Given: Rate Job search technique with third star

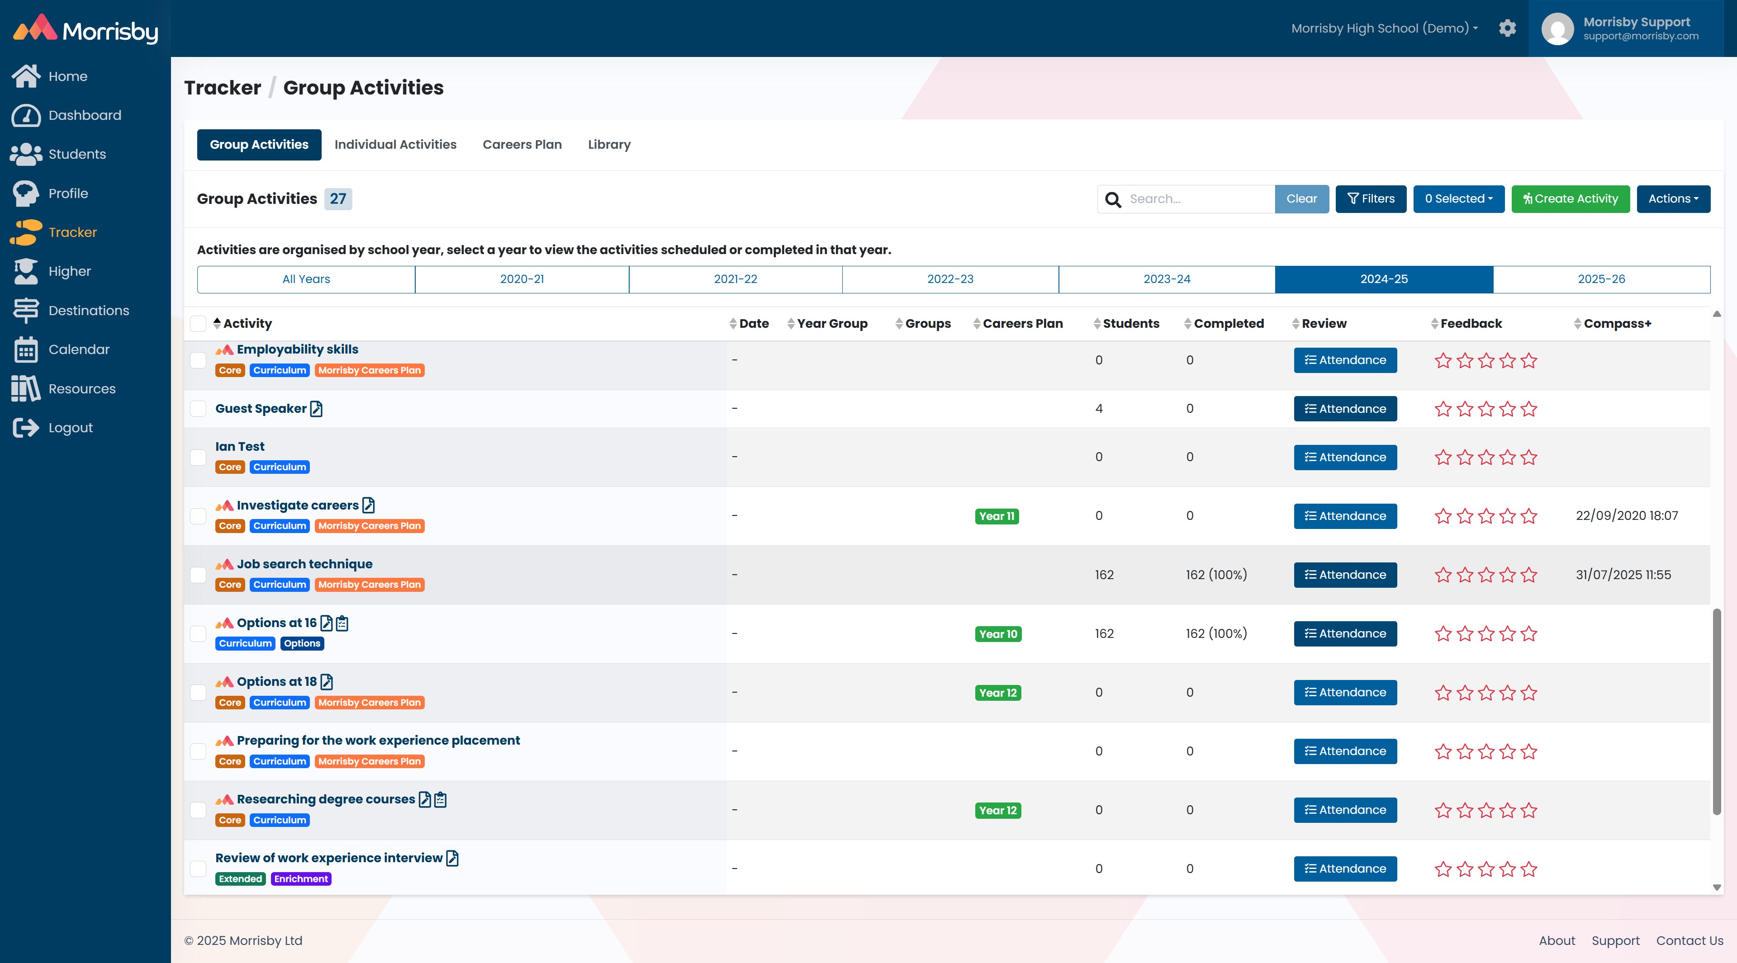Looking at the screenshot, I should (1486, 575).
